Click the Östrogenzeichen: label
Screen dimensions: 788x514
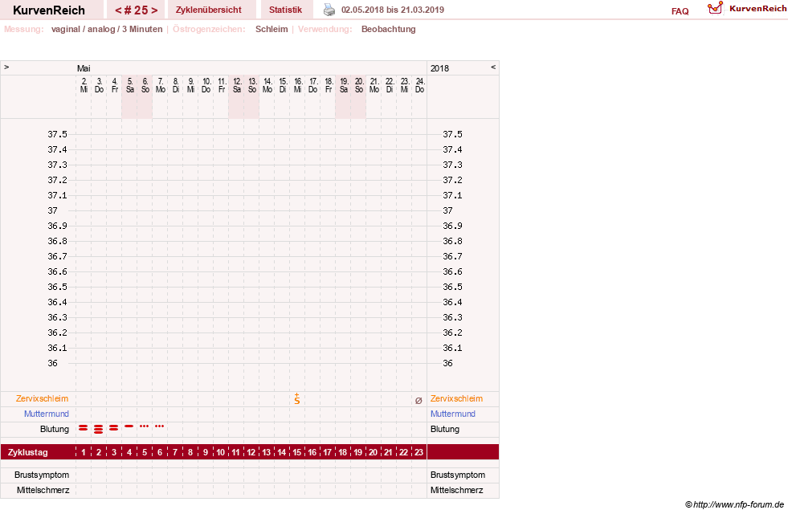pyautogui.click(x=209, y=29)
